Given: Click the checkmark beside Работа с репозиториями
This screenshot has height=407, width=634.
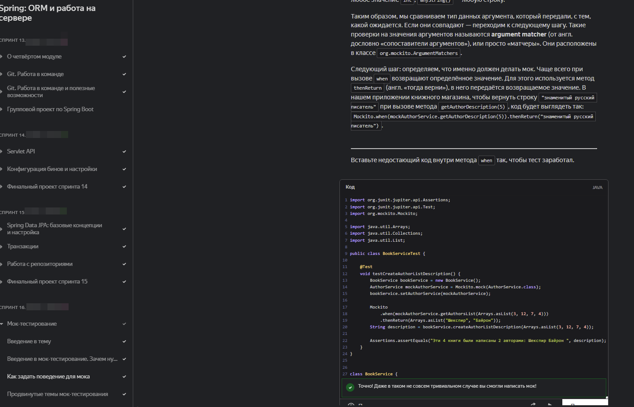Looking at the screenshot, I should coord(124,264).
